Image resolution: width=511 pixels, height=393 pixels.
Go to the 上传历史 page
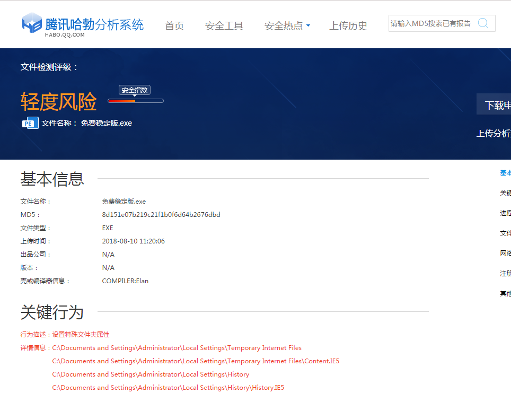coord(348,25)
